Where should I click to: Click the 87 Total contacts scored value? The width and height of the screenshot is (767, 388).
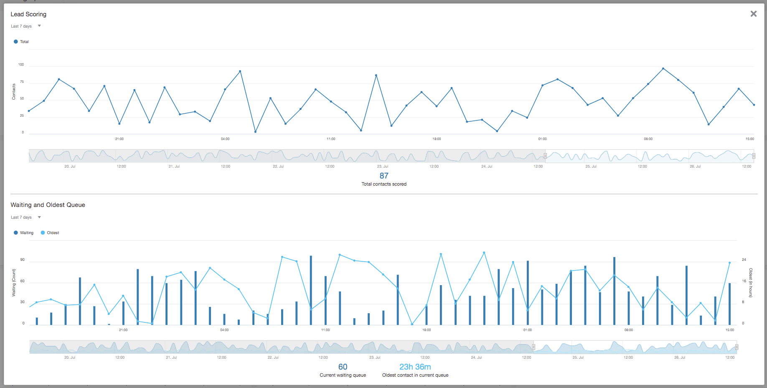pyautogui.click(x=383, y=175)
